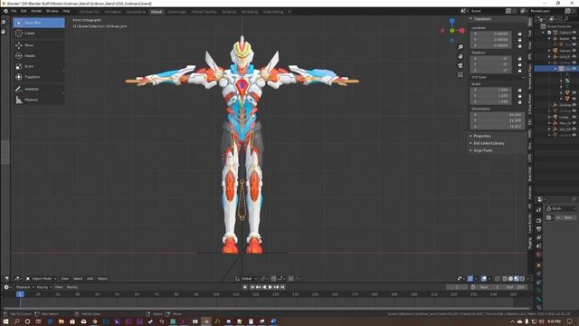Click the Location X value field
Image resolution: width=579 pixels, height=326 pixels.
pyautogui.click(x=490, y=34)
